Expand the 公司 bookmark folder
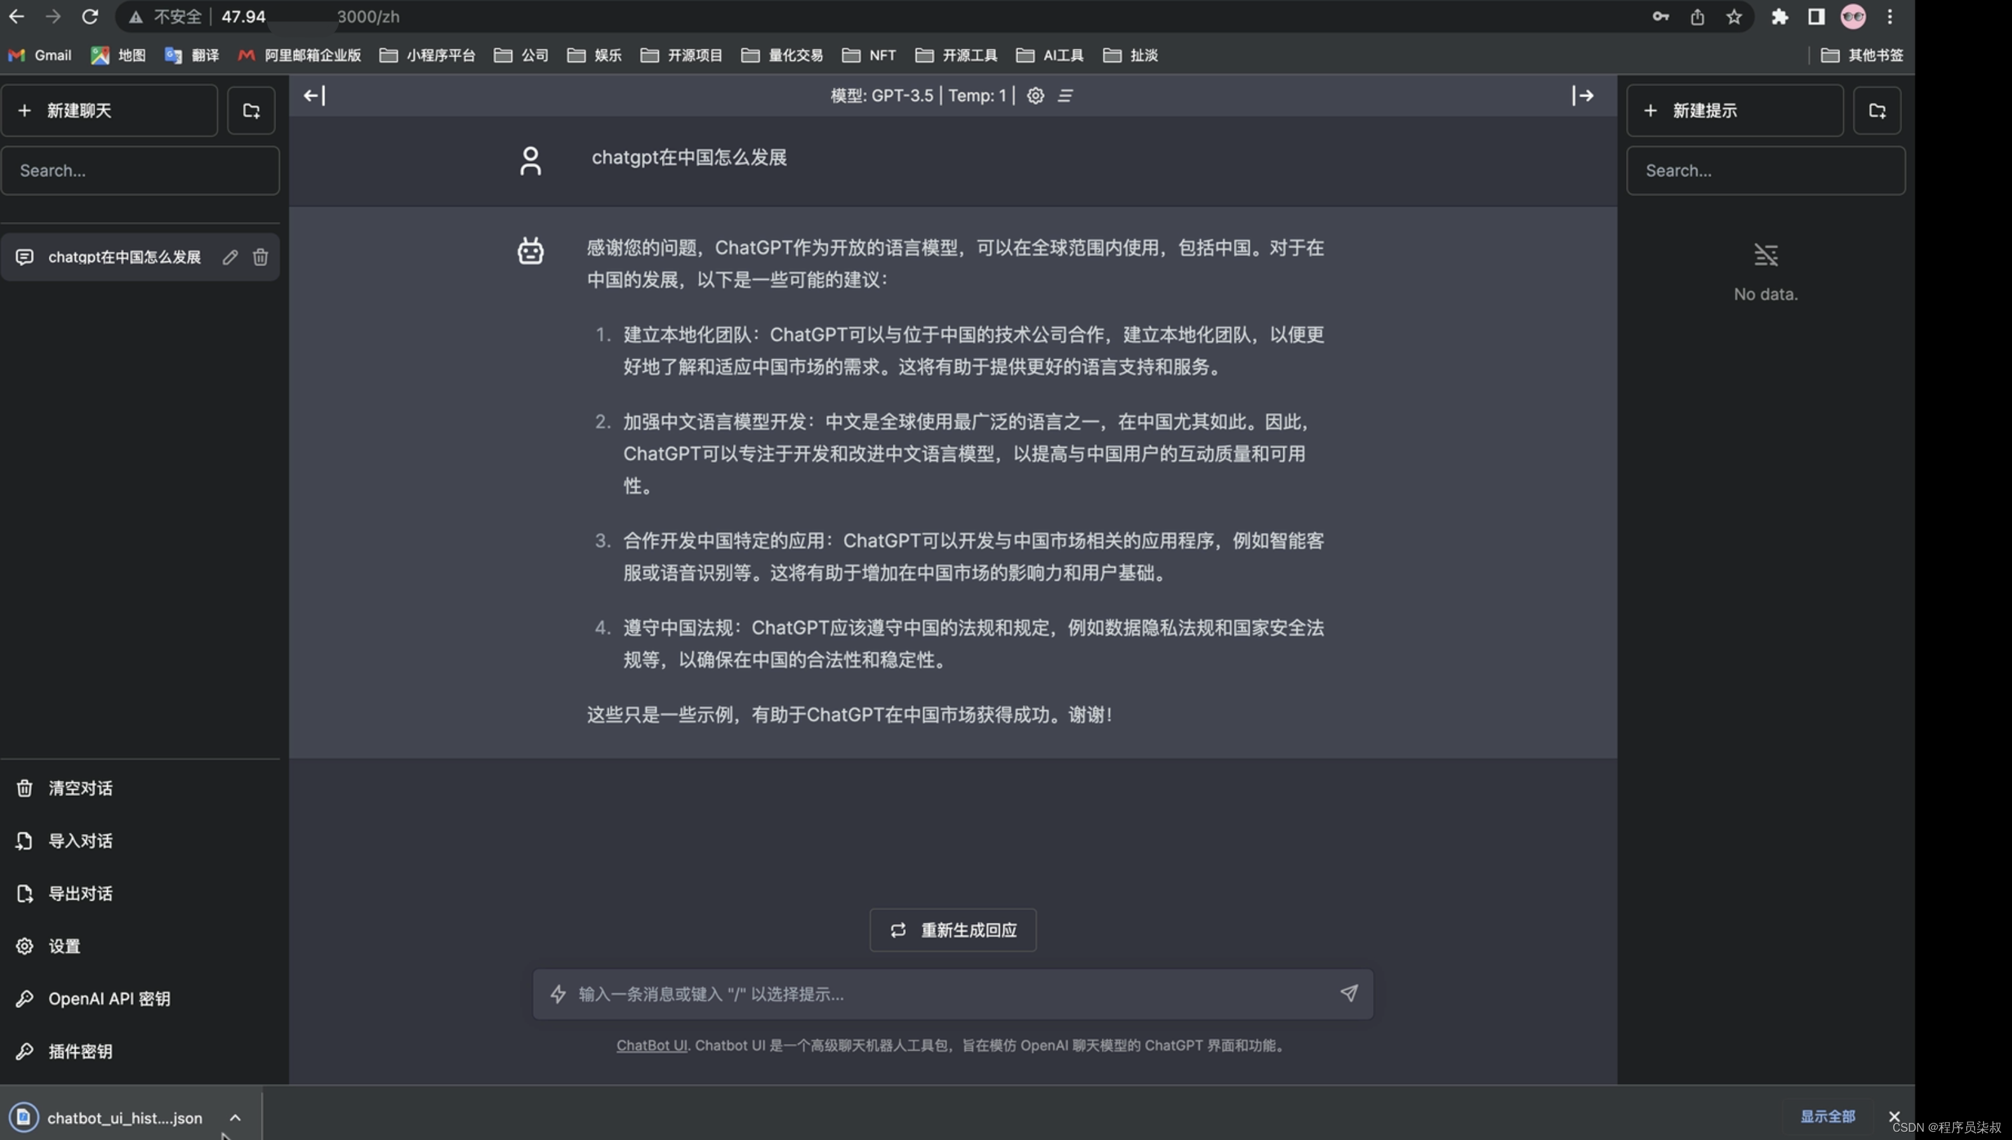This screenshot has width=2012, height=1140. (x=521, y=55)
